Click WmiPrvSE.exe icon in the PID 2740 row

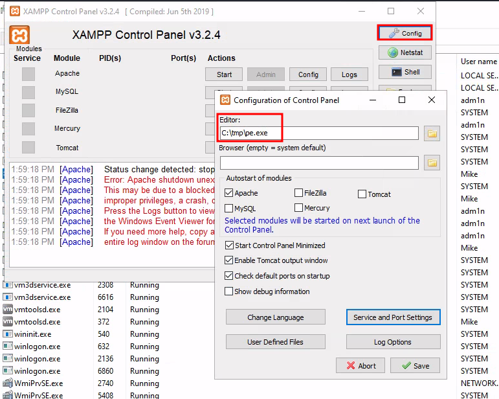(8, 383)
